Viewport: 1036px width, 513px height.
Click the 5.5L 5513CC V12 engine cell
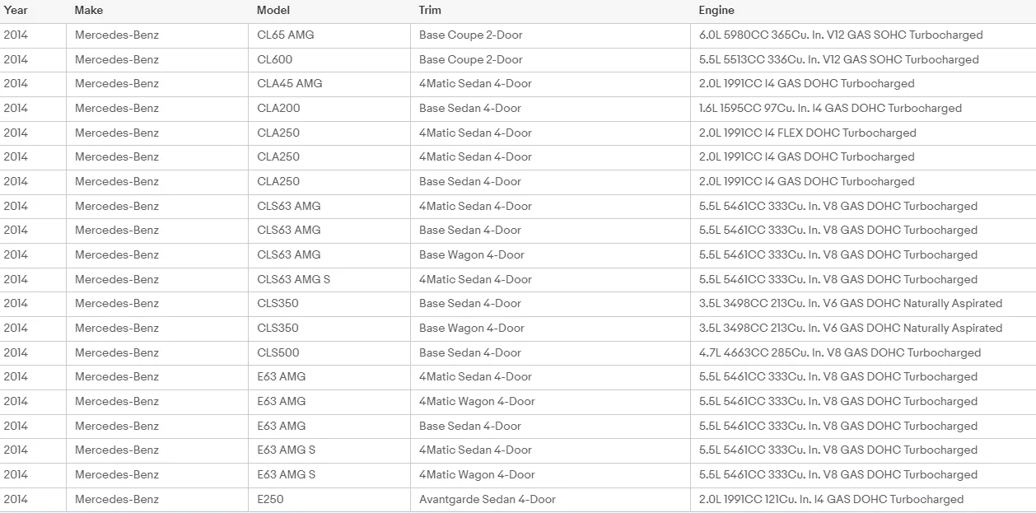pos(863,60)
